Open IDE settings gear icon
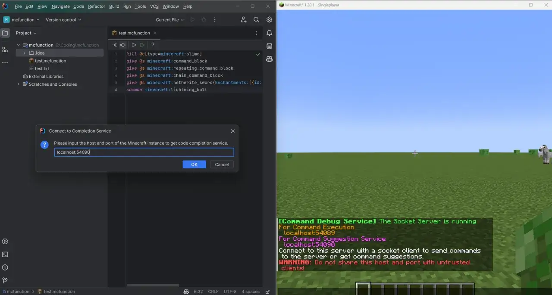This screenshot has height=295, width=552. [x=270, y=20]
